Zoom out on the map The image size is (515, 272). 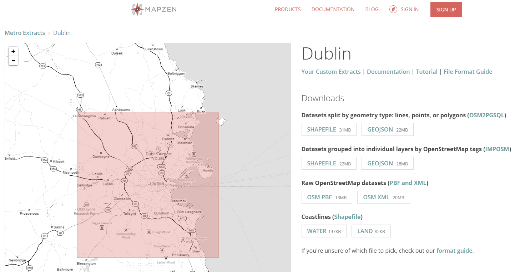[13, 61]
